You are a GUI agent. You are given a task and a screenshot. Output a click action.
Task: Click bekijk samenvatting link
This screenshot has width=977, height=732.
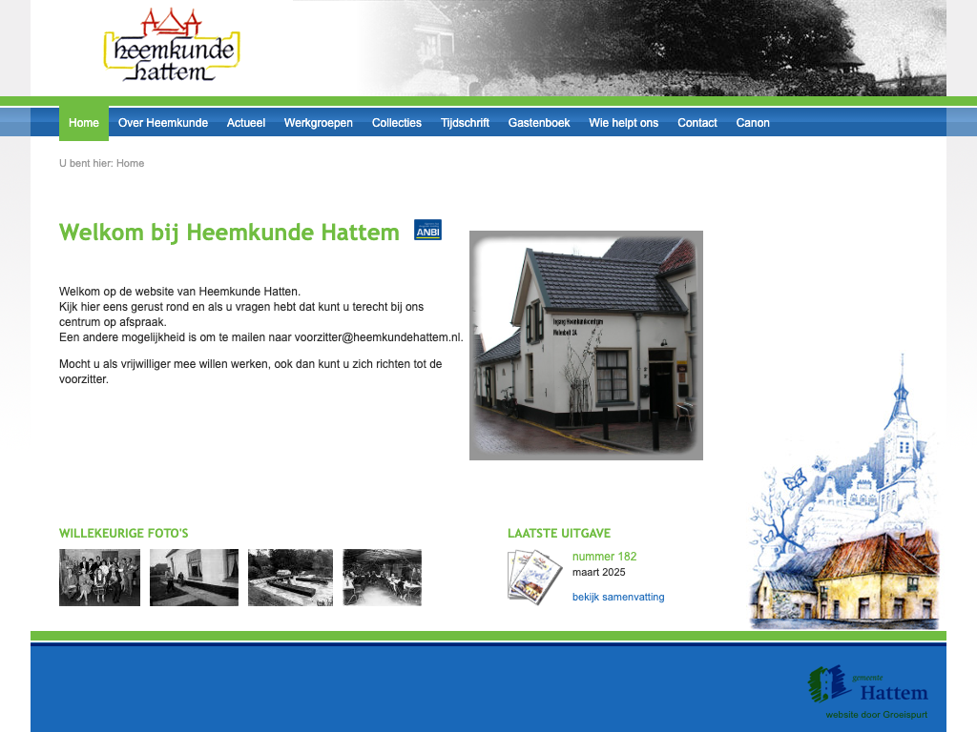pyautogui.click(x=618, y=597)
